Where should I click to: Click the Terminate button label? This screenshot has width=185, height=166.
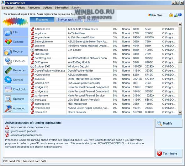pyautogui.click(x=170, y=153)
